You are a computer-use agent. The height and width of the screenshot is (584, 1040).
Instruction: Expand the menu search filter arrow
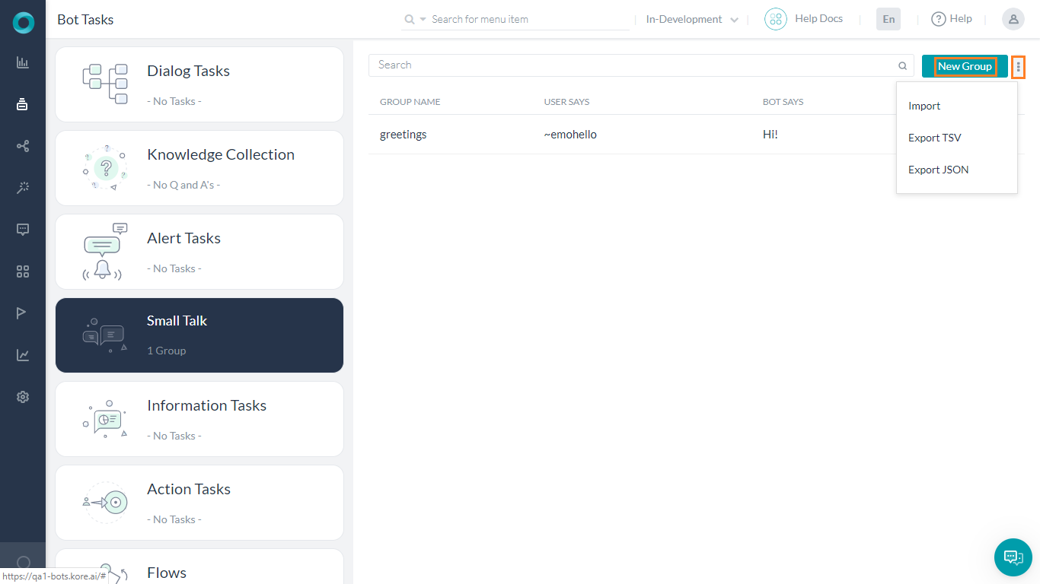(x=423, y=20)
